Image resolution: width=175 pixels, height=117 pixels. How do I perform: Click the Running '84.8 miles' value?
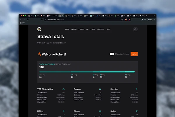(x=134, y=95)
